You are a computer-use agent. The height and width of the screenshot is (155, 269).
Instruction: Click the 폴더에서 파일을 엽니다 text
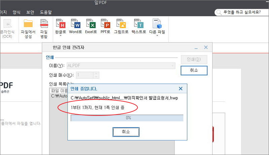tap(21, 124)
